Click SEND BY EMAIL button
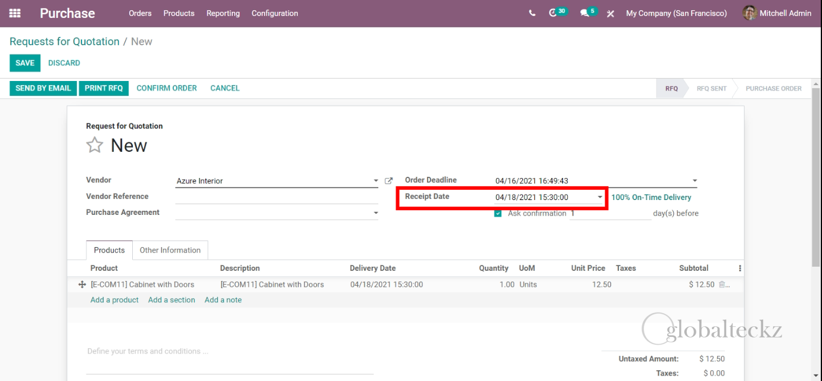 click(x=43, y=88)
